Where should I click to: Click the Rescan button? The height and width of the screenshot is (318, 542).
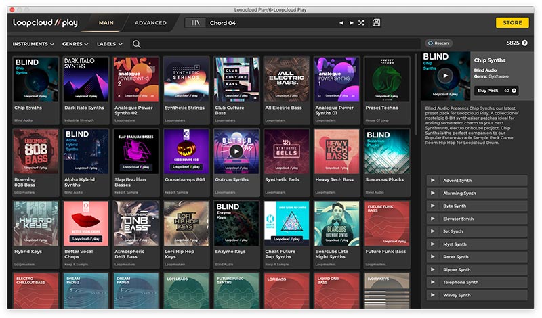[438, 43]
